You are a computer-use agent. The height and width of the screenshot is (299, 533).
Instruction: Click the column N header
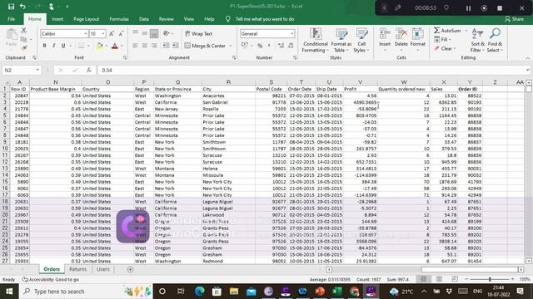coord(56,82)
